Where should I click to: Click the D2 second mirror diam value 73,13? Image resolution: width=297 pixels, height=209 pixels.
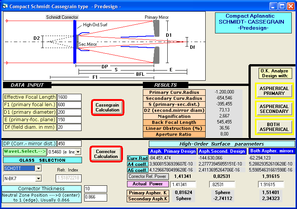[224, 110]
